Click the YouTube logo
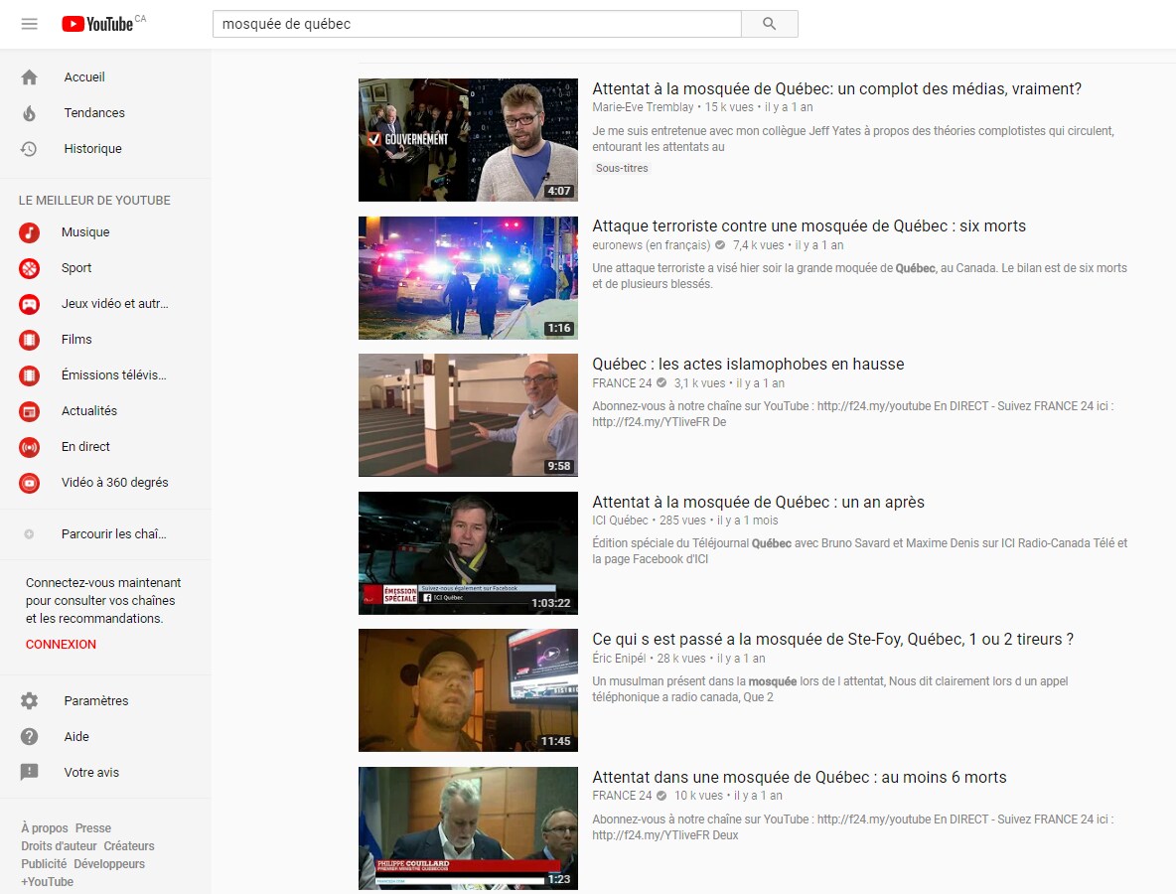Image resolution: width=1176 pixels, height=894 pixels. click(x=97, y=24)
